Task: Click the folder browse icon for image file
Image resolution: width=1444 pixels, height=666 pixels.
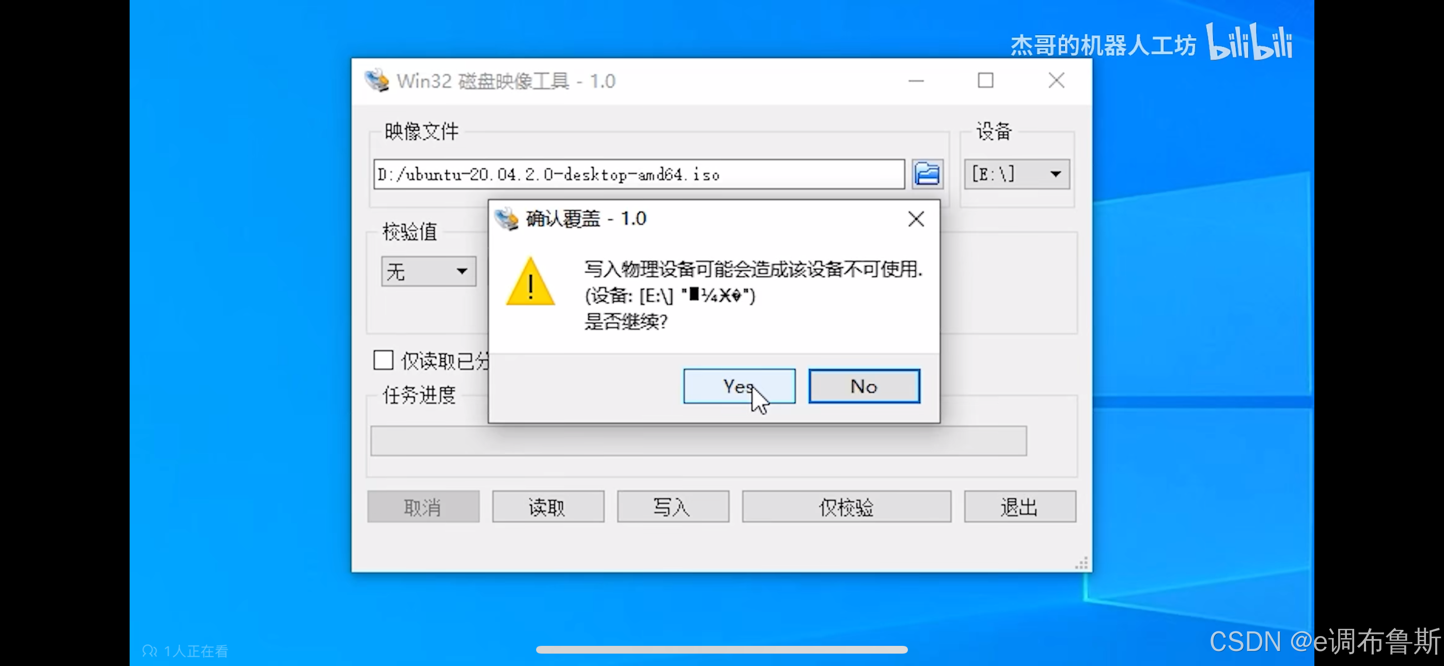Action: (x=927, y=174)
